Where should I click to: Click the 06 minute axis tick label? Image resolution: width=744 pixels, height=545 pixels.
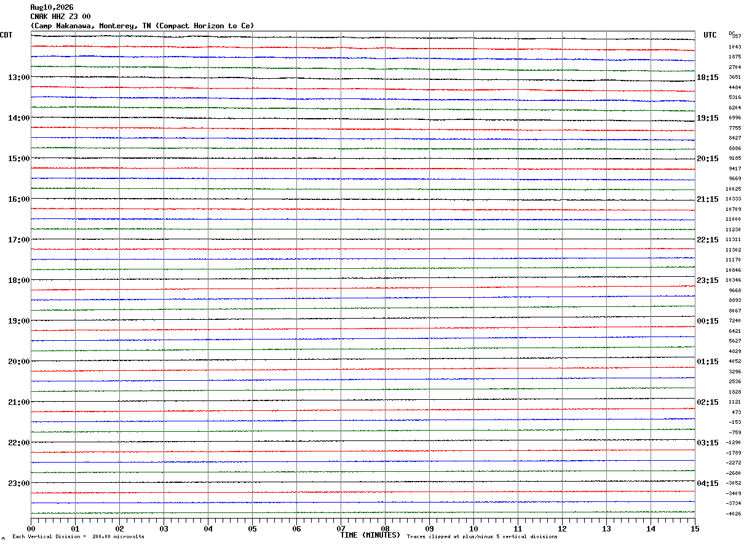click(x=296, y=528)
